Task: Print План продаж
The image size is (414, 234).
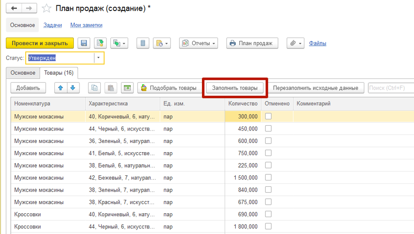Action: pos(252,43)
